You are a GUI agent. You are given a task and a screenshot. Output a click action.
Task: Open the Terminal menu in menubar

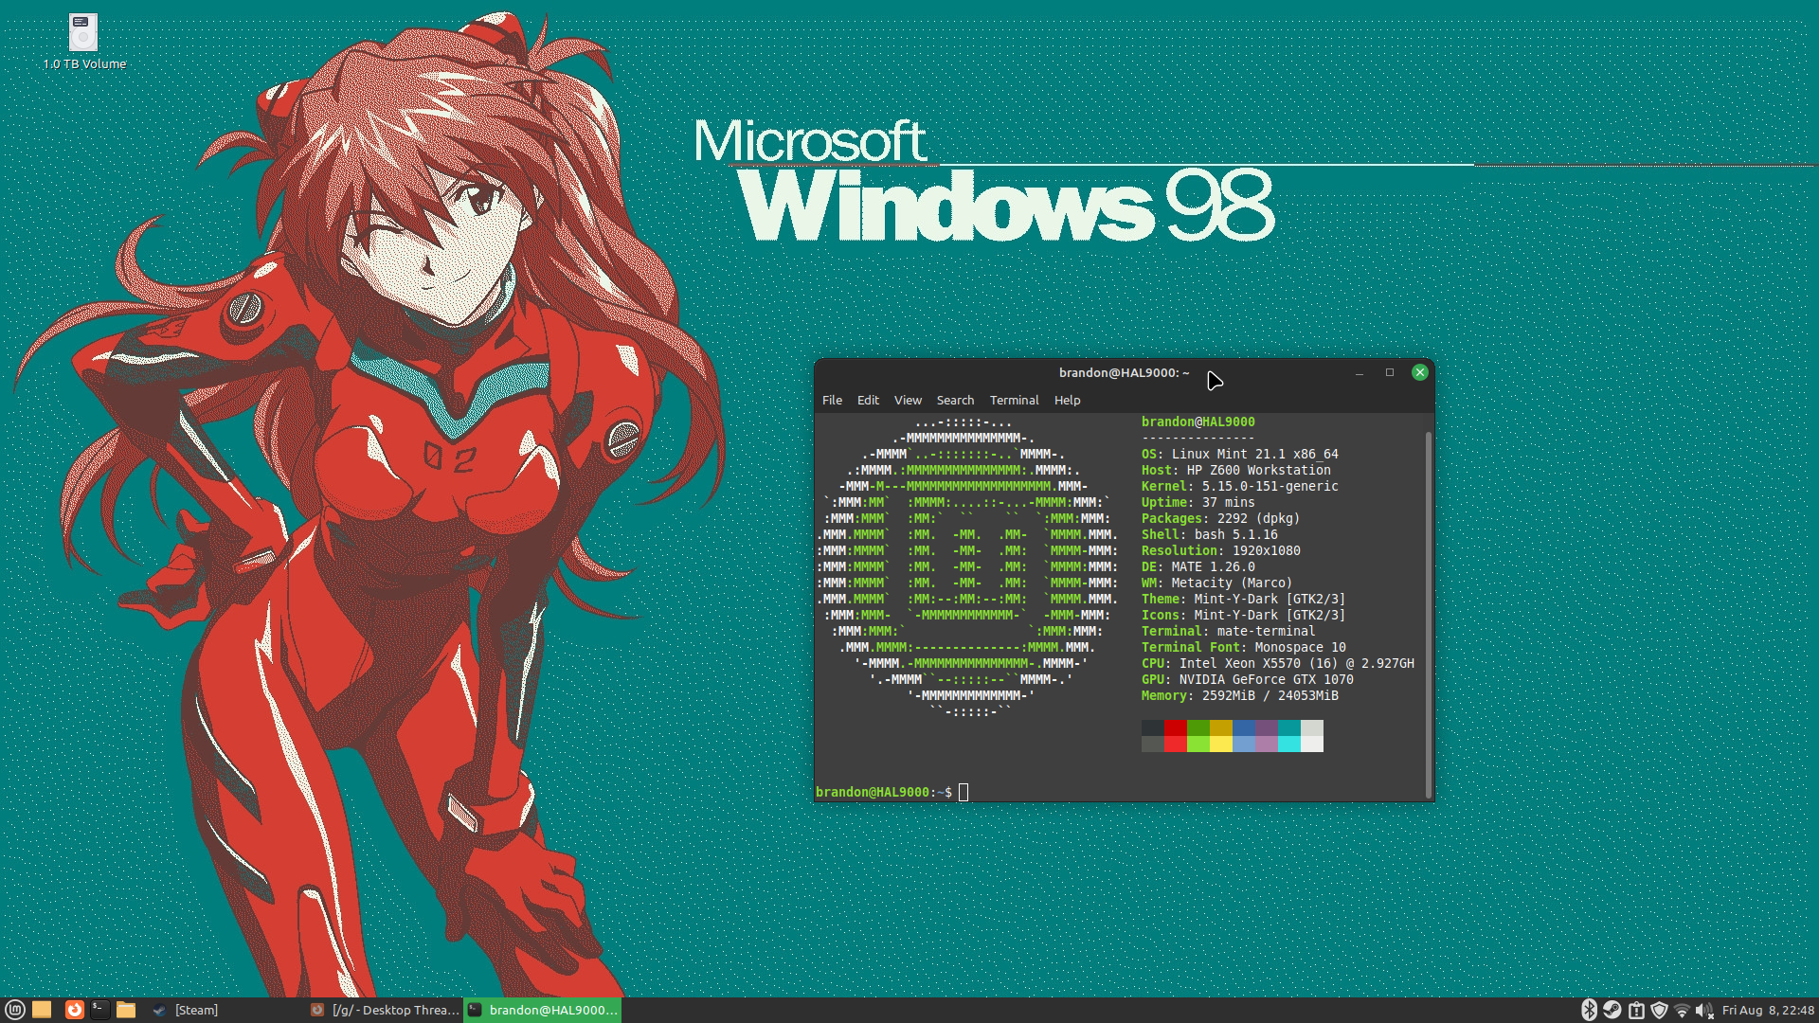pos(1014,401)
